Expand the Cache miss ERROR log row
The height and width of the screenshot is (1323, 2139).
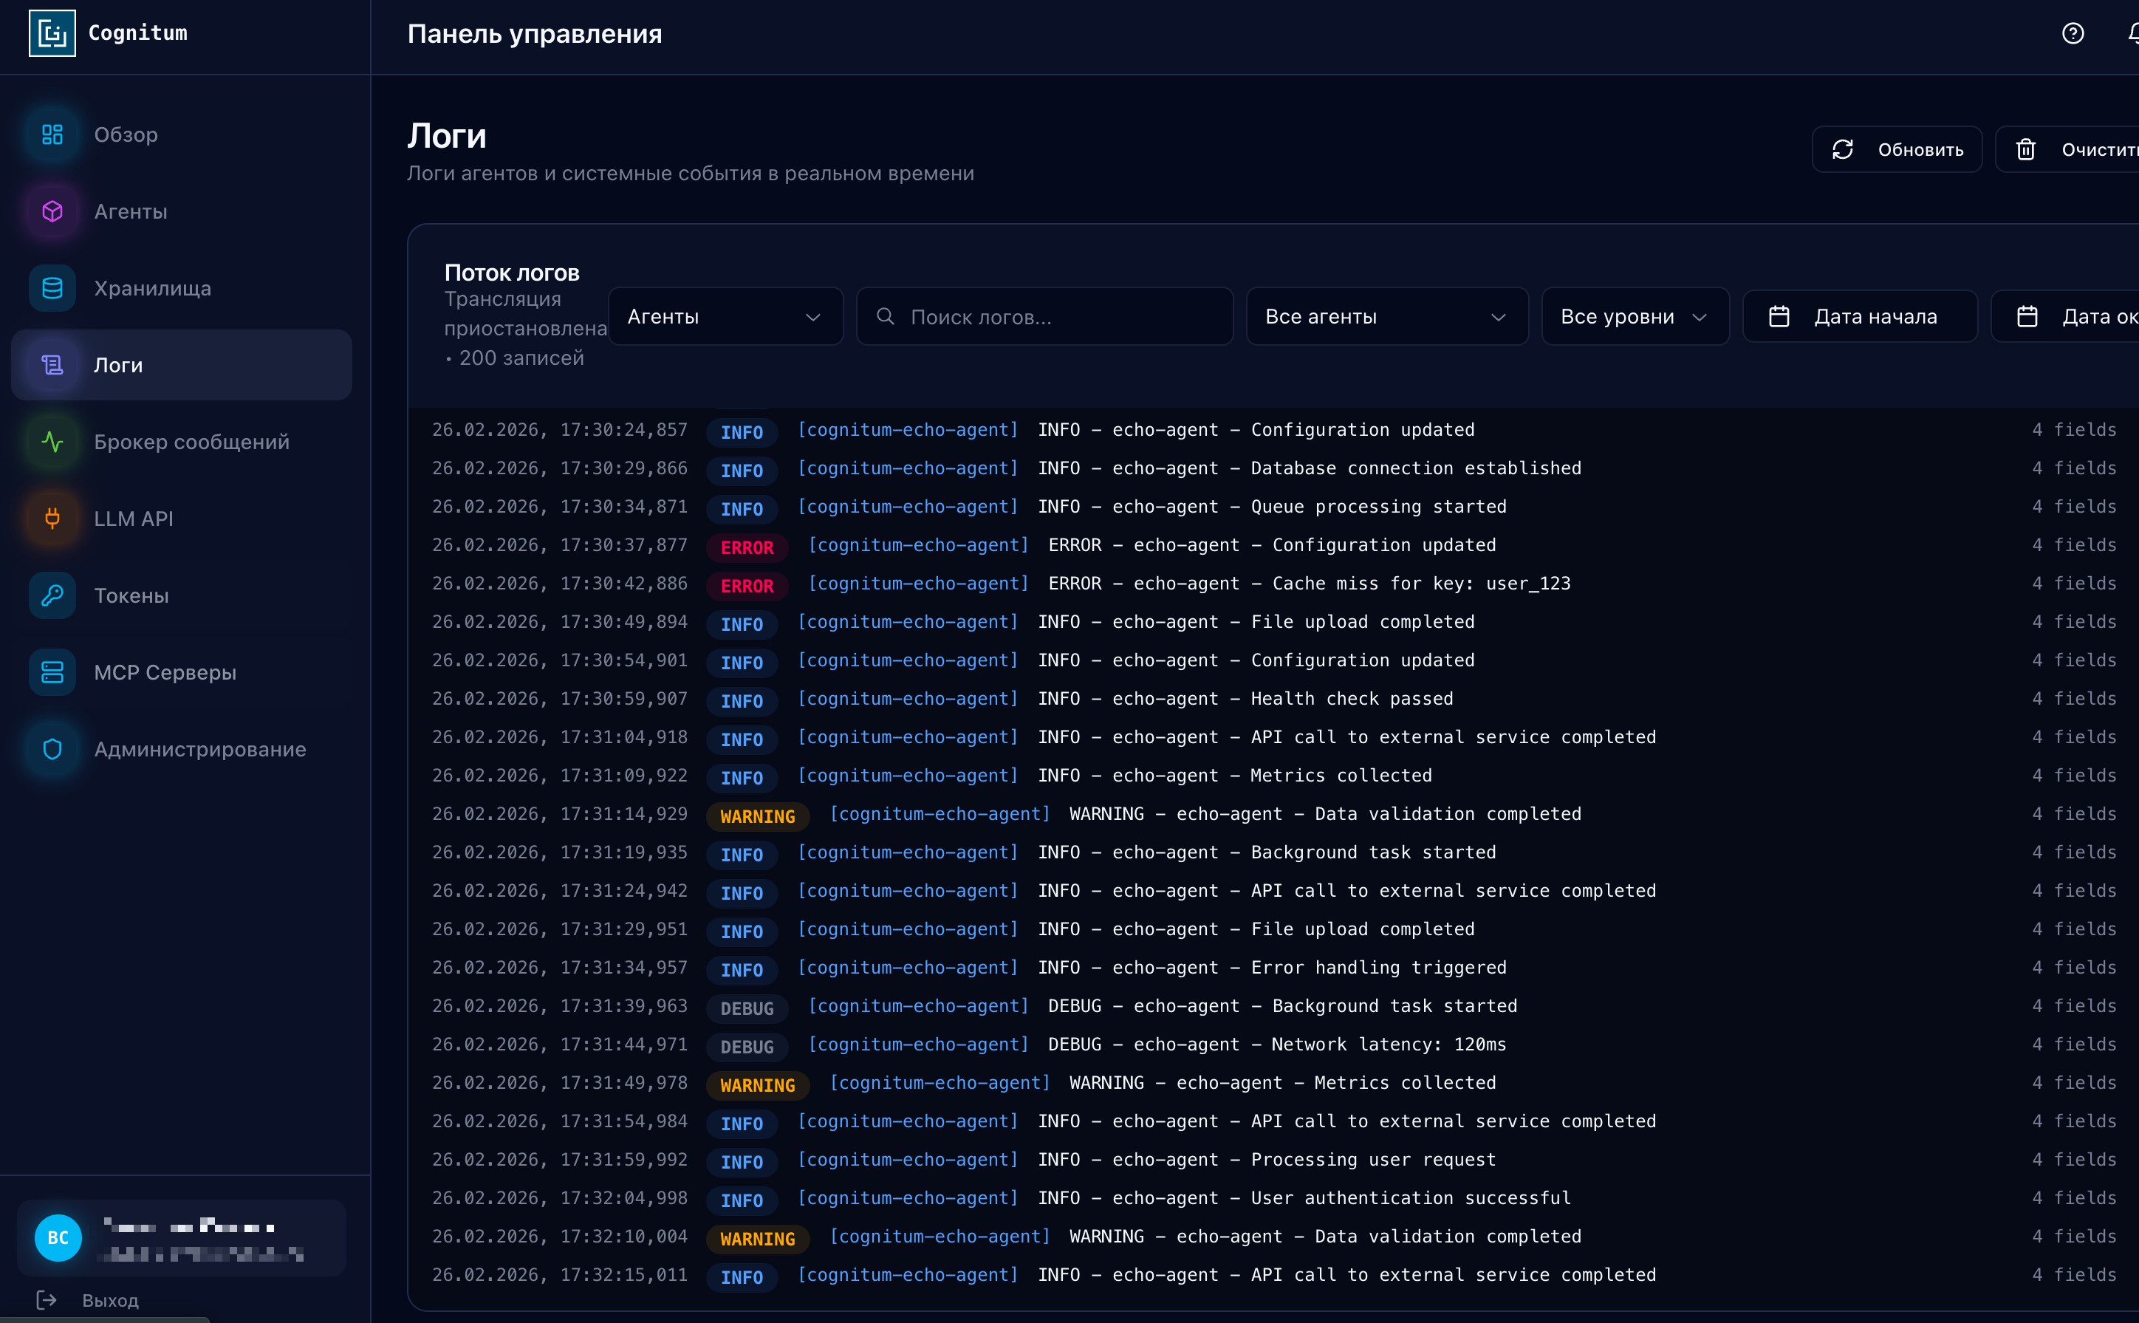coord(1309,584)
